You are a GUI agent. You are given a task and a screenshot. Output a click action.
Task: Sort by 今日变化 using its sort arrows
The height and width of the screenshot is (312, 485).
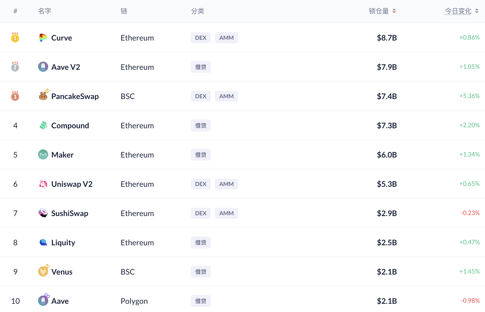(x=477, y=11)
